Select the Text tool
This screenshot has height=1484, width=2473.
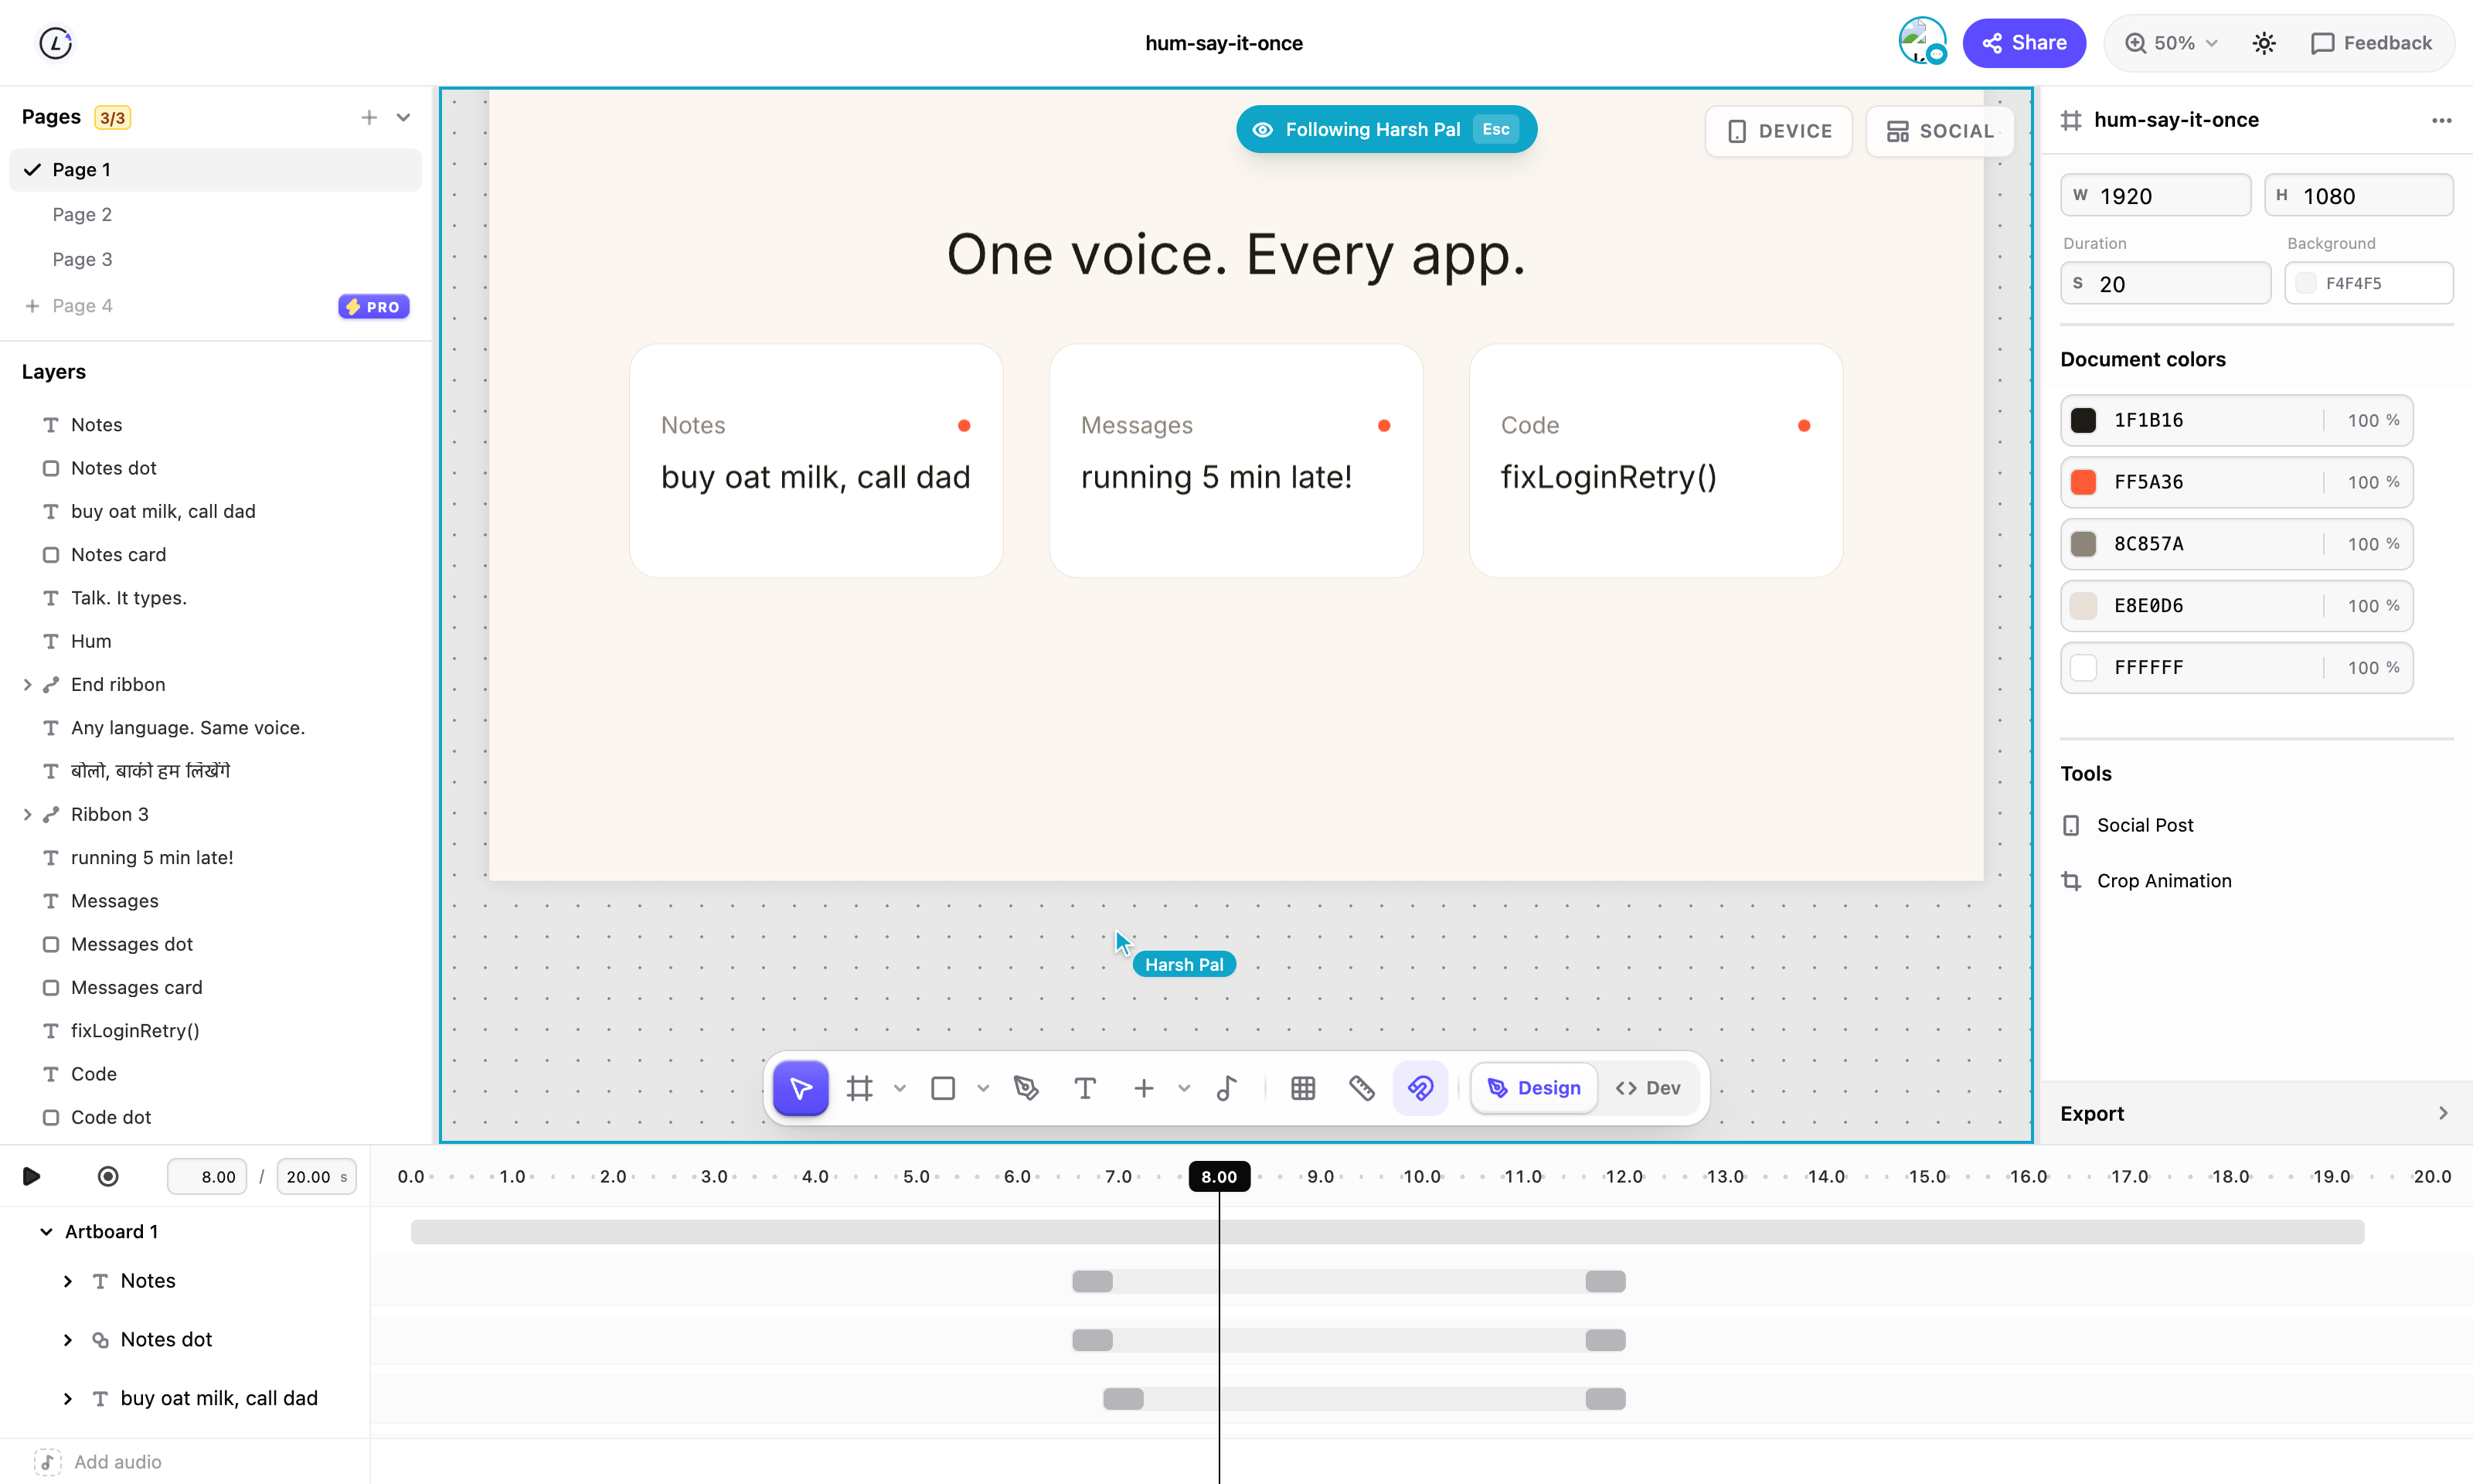tap(1084, 1088)
